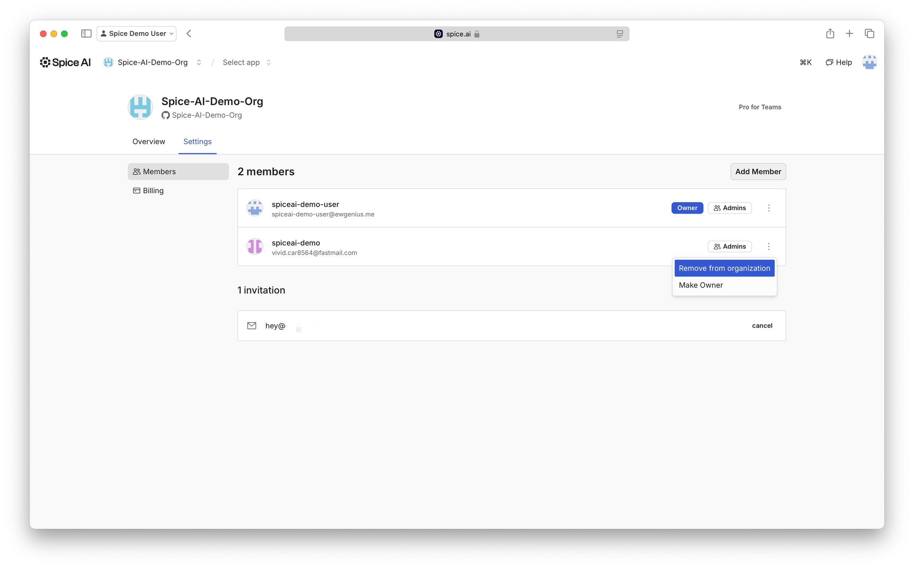914x568 pixels.
Task: Click the three-dot menu for spiceai-demo
Action: click(768, 246)
